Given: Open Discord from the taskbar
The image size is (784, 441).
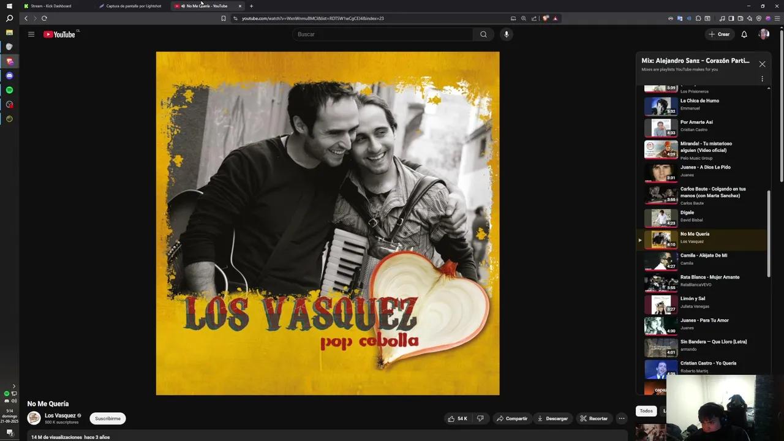Looking at the screenshot, I should coord(9,76).
